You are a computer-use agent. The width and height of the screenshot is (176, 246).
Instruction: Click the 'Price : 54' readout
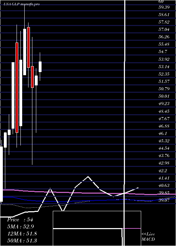(x=20, y=220)
